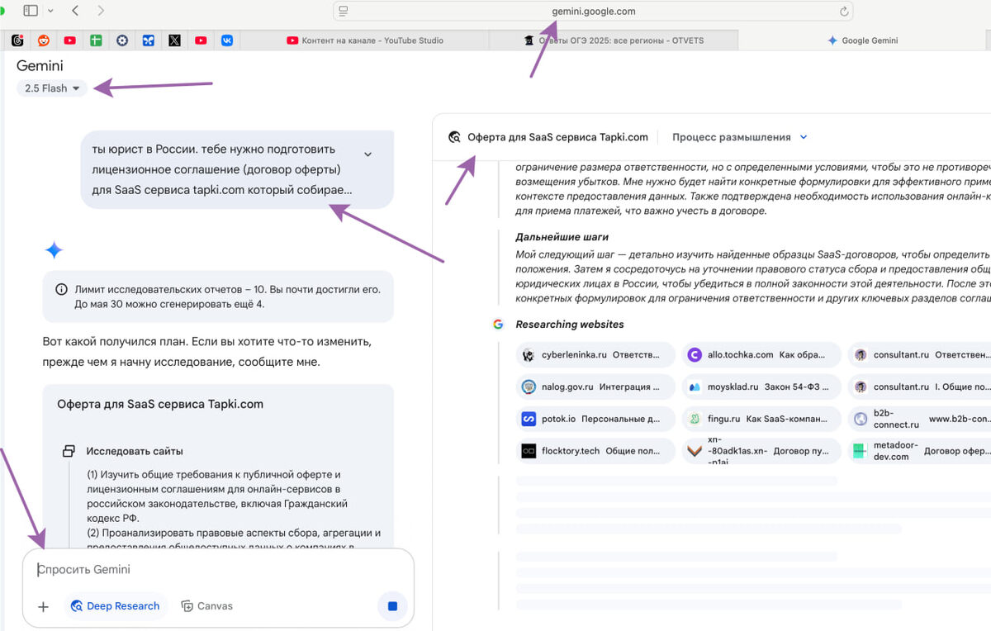Open the b2b-connect.ru source chip
This screenshot has height=631, width=991.
[919, 419]
